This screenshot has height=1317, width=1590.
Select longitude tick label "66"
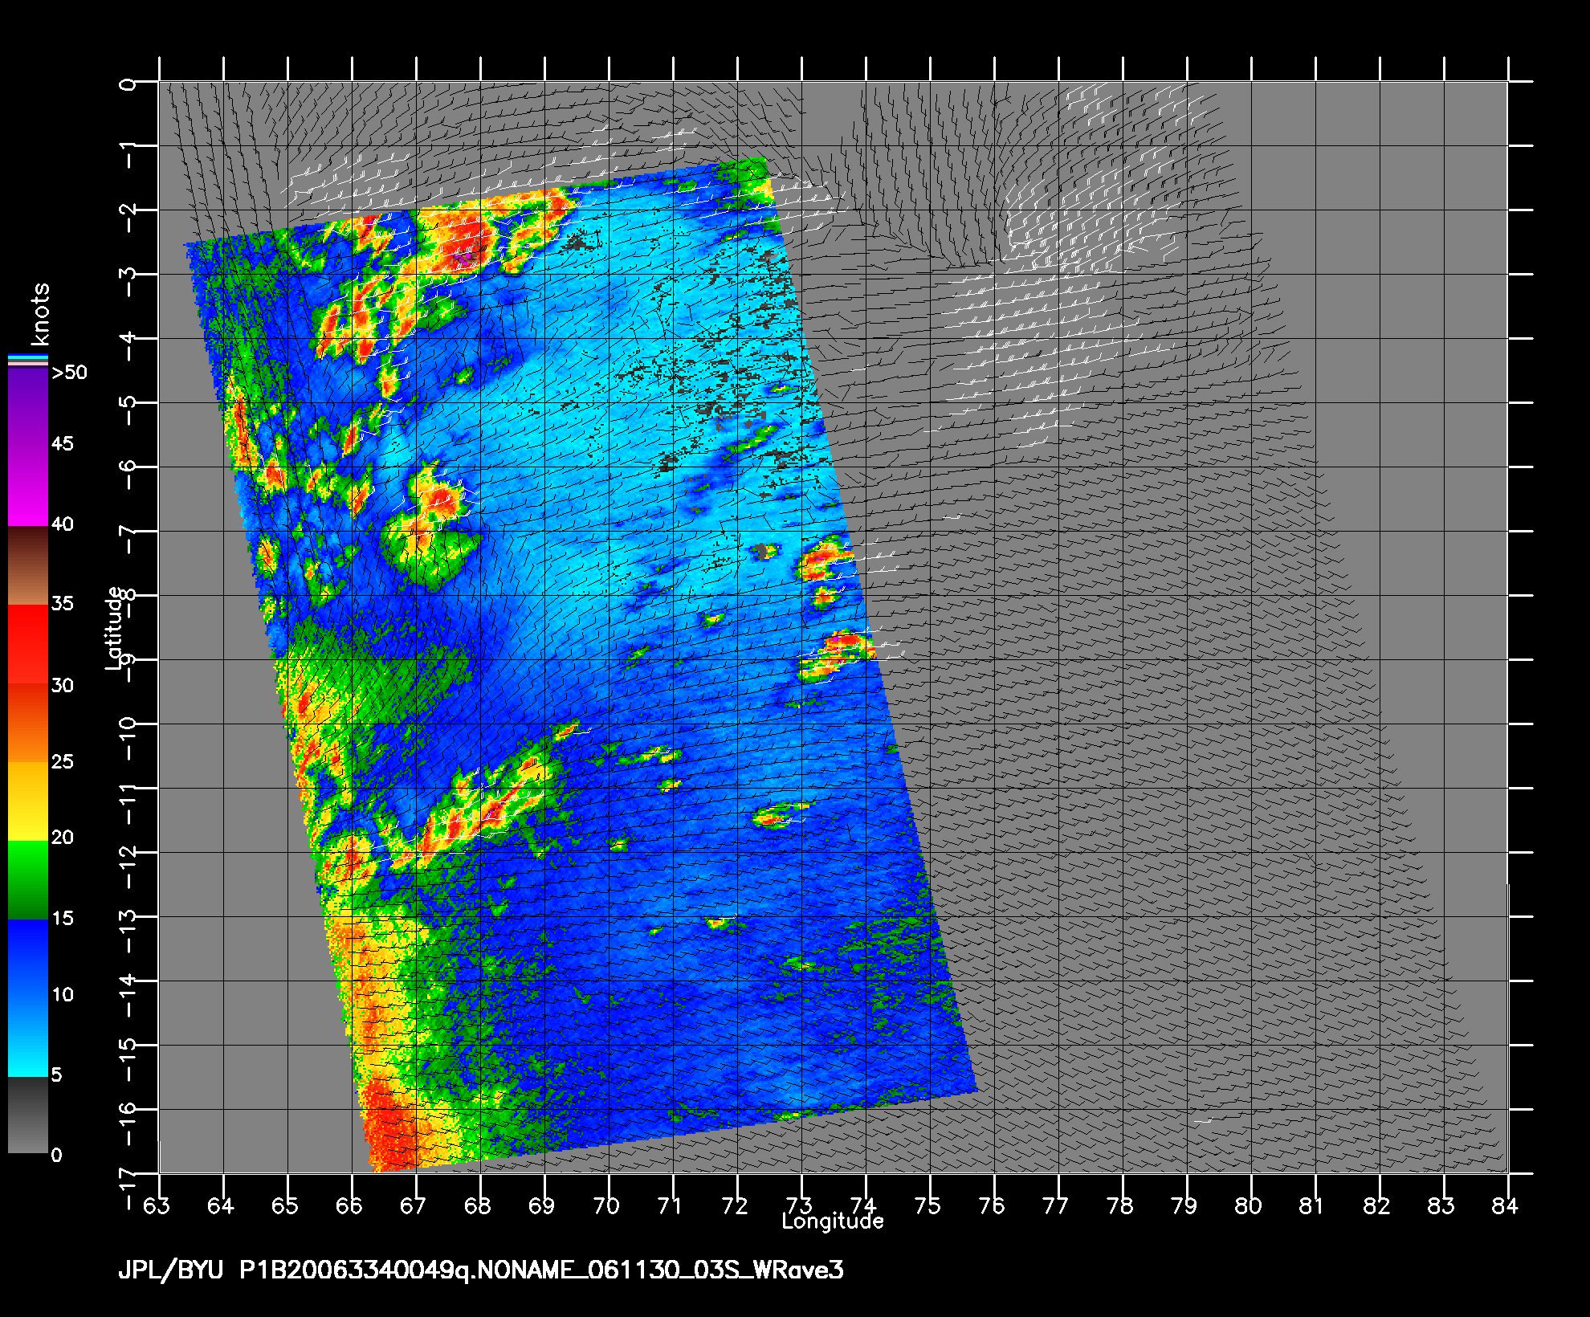(x=349, y=1206)
